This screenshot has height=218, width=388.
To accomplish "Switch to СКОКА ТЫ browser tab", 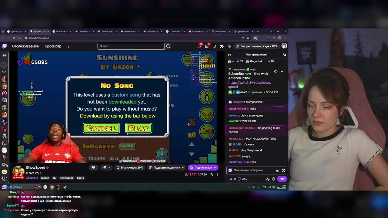I will coord(62,31).
